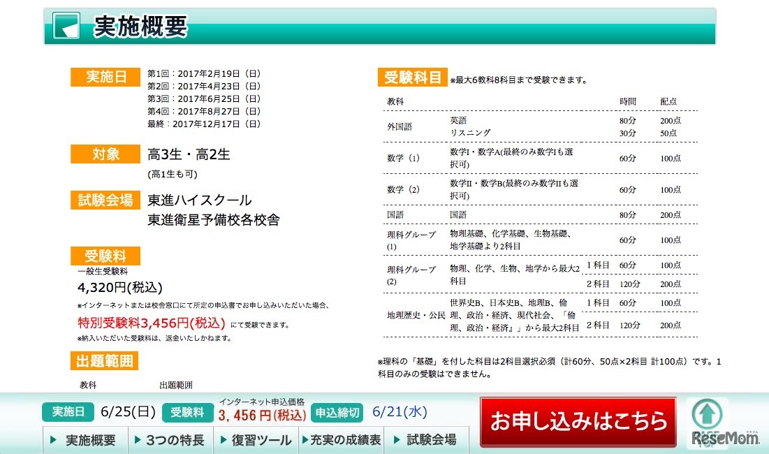Click the 理科グループ(2) row label

pos(411,275)
